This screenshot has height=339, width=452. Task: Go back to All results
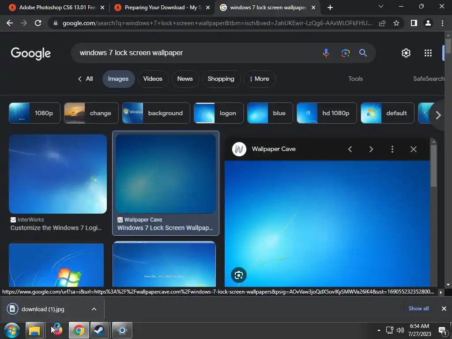click(x=86, y=79)
